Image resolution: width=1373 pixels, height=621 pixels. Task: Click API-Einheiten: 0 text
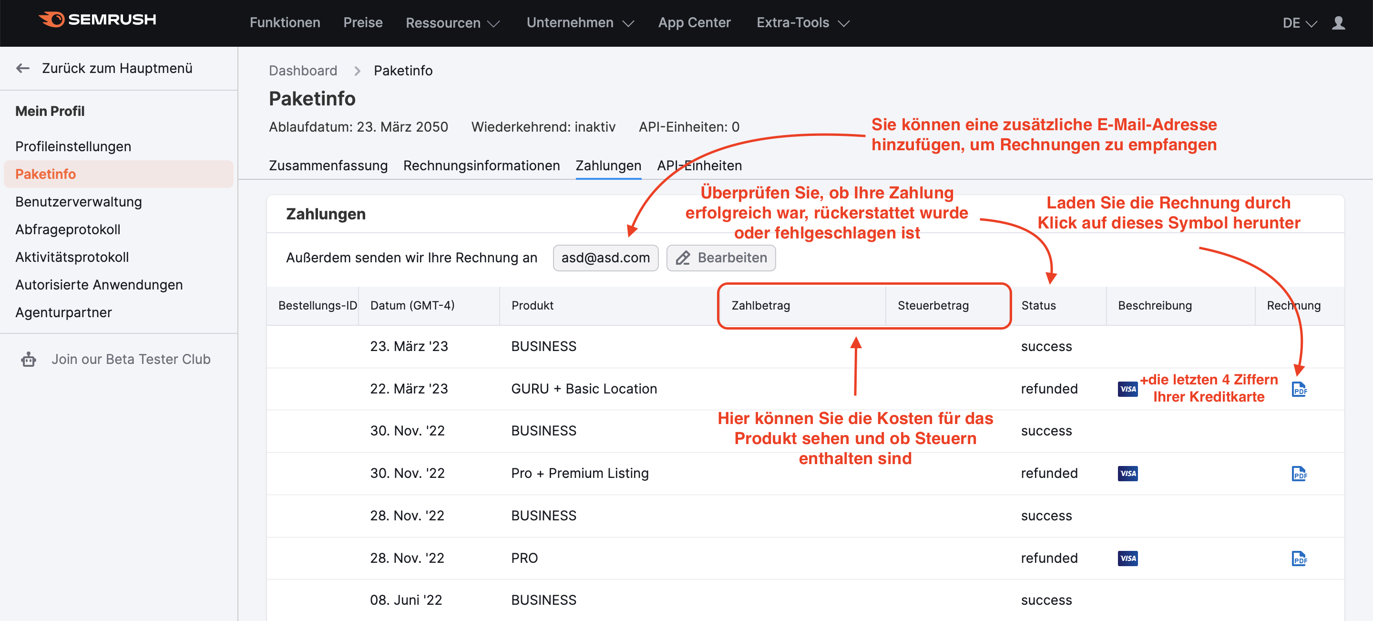tap(688, 127)
